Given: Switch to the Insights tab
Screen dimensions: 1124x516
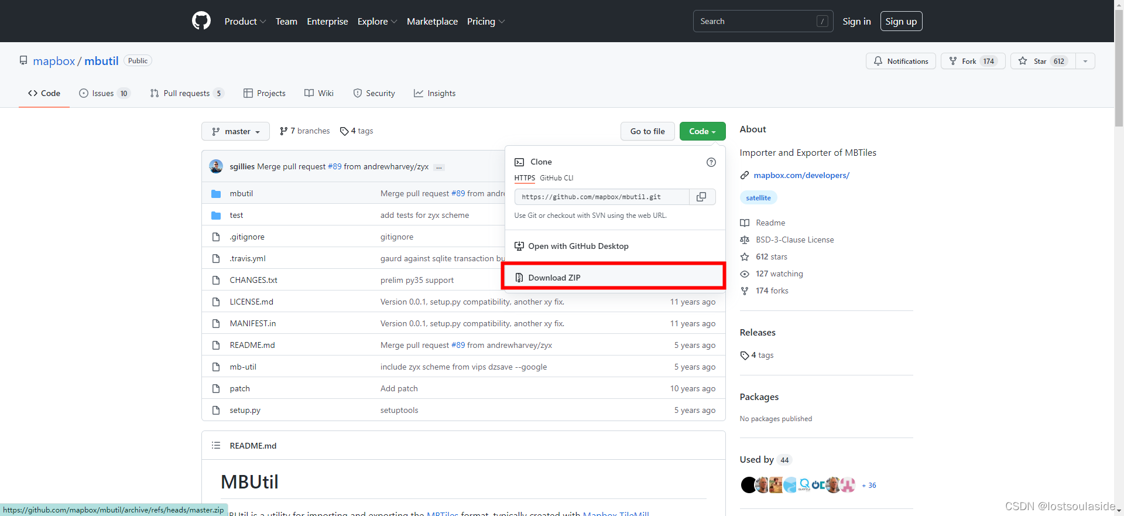Looking at the screenshot, I should [x=434, y=93].
